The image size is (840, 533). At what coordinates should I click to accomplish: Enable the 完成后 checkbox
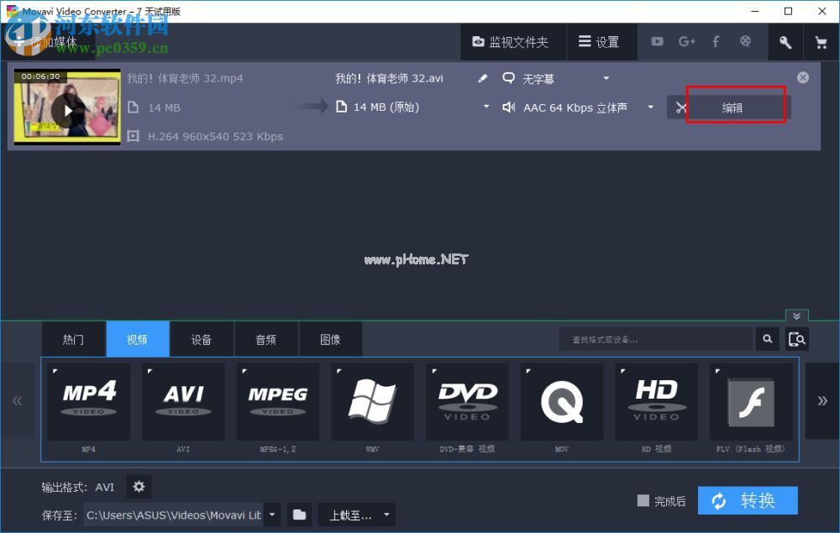pyautogui.click(x=643, y=500)
